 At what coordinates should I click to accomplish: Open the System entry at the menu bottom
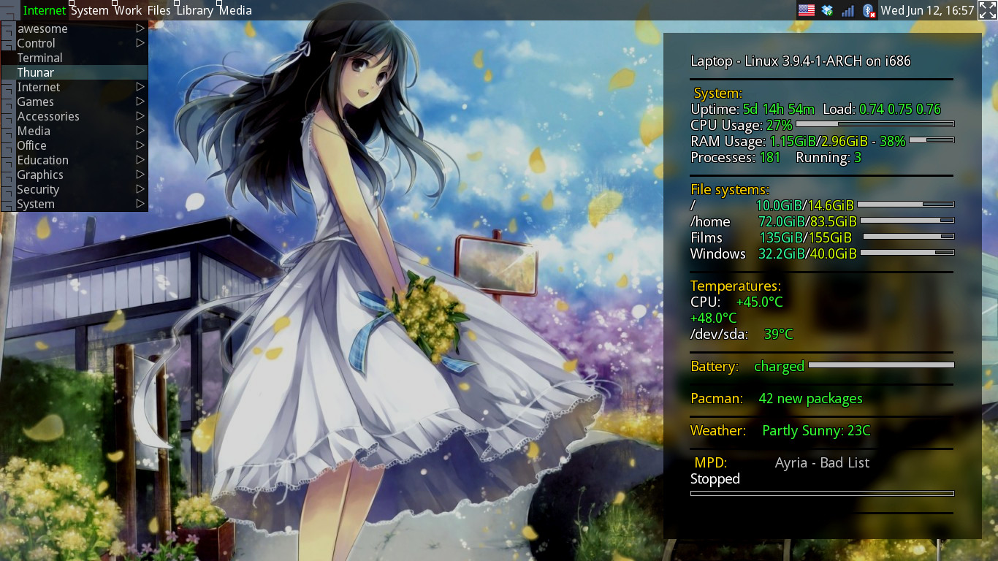pyautogui.click(x=74, y=204)
